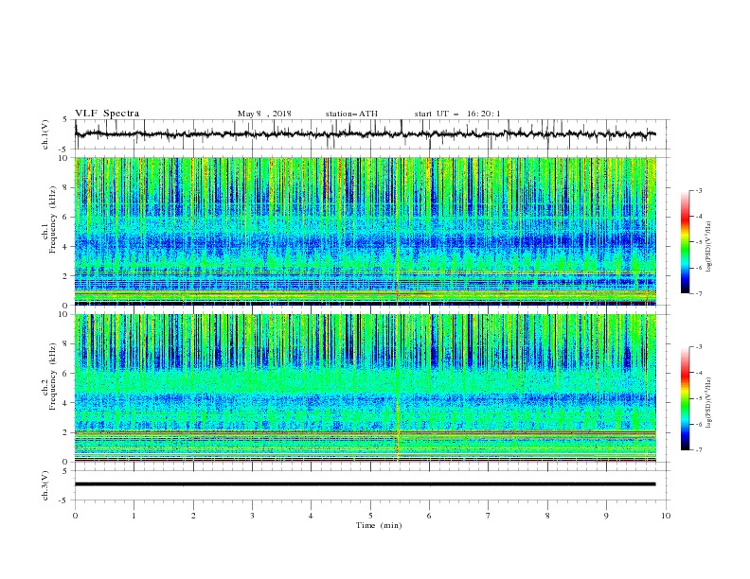750x579 pixels.
Task: Click time axis tick label "7"
Action: [x=489, y=516]
